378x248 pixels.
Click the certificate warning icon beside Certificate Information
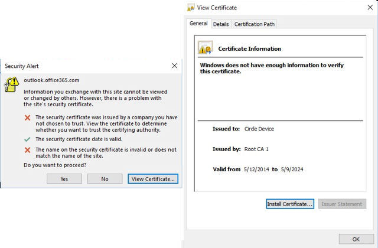[205, 47]
